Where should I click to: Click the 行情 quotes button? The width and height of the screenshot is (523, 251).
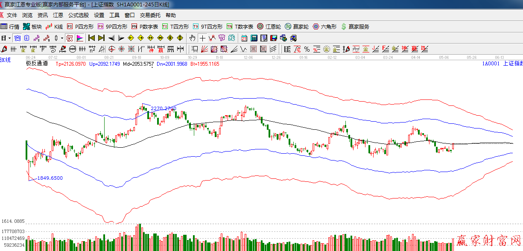click(10, 26)
